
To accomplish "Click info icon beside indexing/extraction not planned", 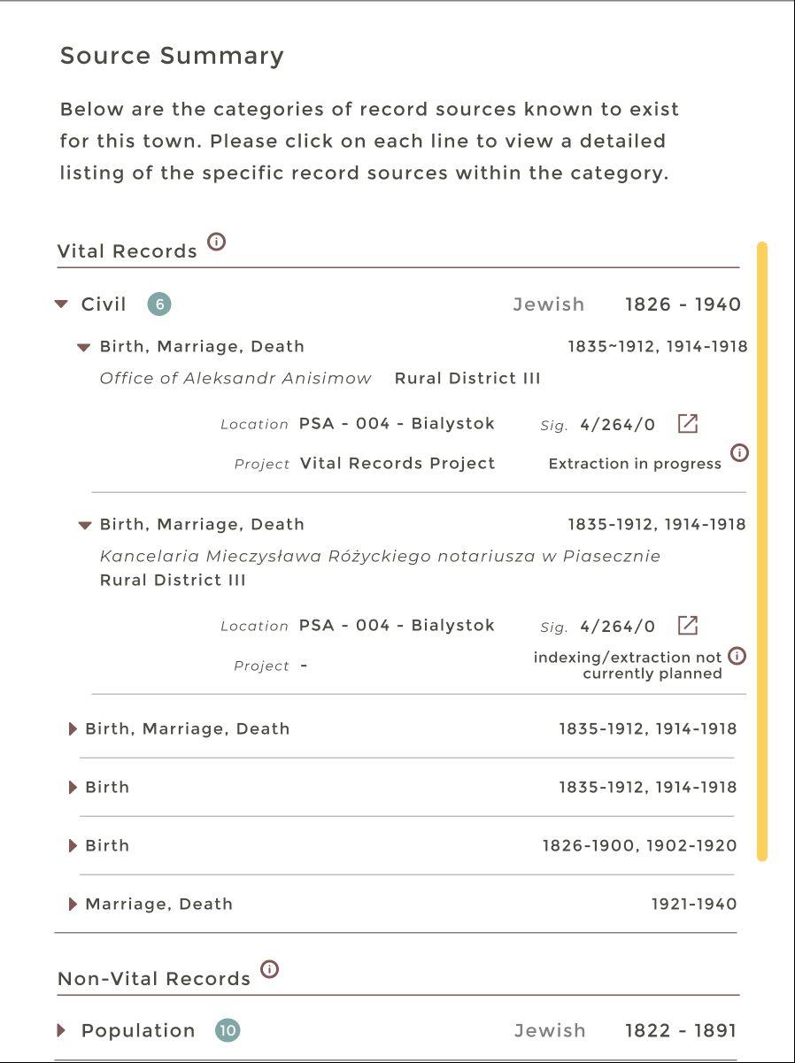I will (737, 656).
